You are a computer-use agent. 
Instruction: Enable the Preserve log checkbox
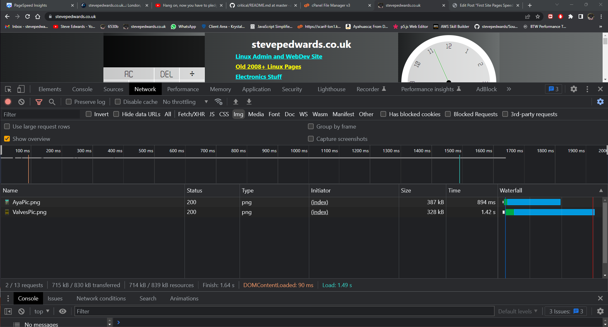[x=69, y=102]
